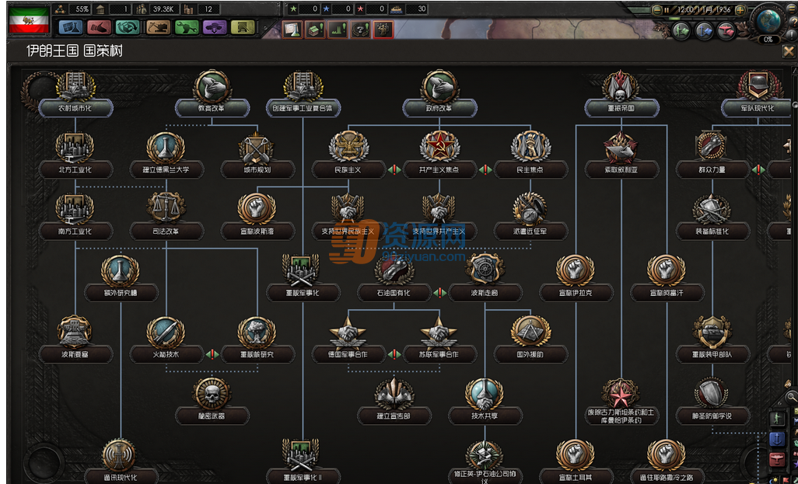Toggle the game pause button
The width and height of the screenshot is (798, 484).
point(667,10)
